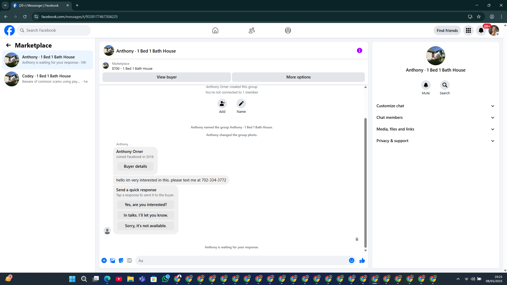Image resolution: width=507 pixels, height=285 pixels.
Task: Go back from Marketplace with arrow
Action: point(8,45)
